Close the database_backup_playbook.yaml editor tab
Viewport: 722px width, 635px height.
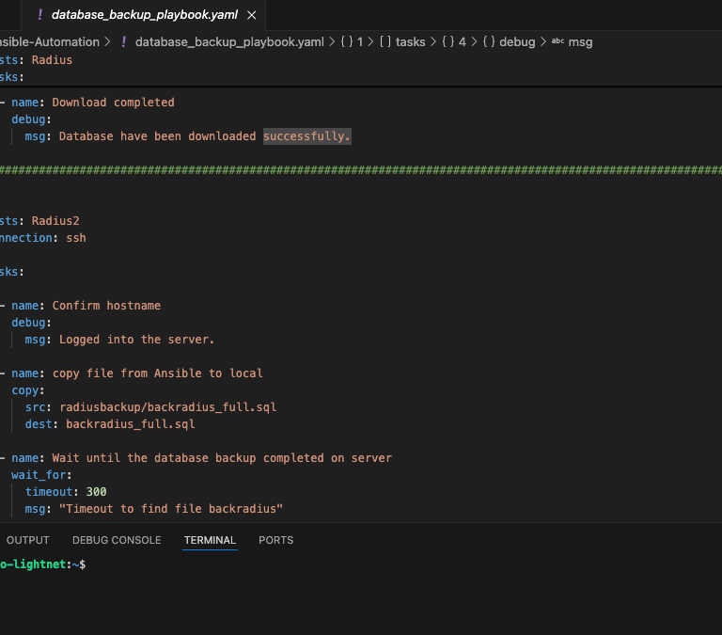(x=250, y=15)
